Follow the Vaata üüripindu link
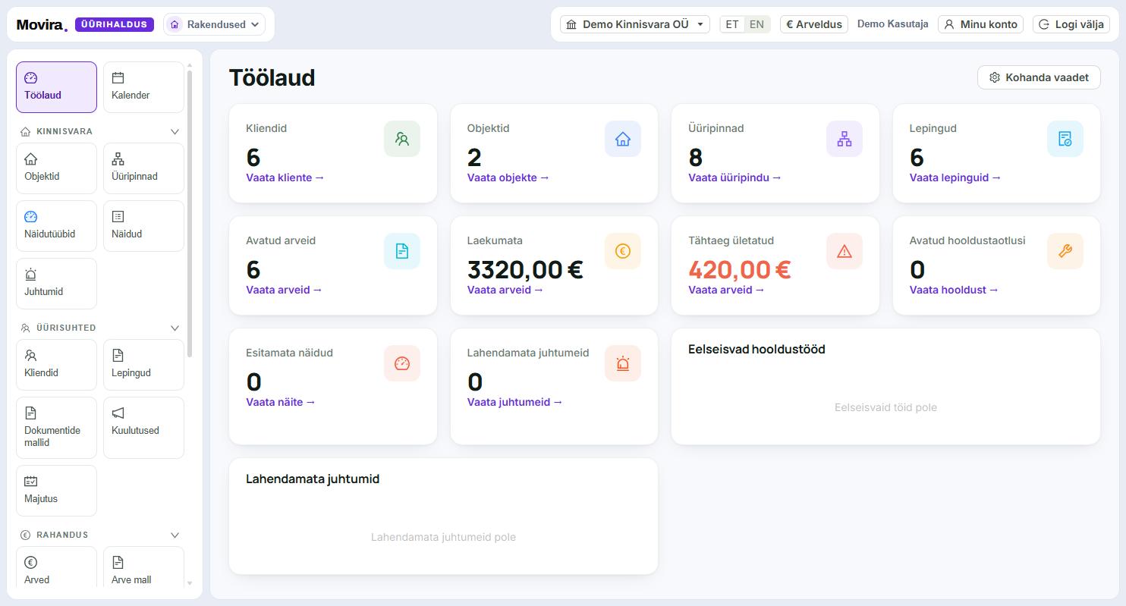This screenshot has height=606, width=1126. pos(734,177)
